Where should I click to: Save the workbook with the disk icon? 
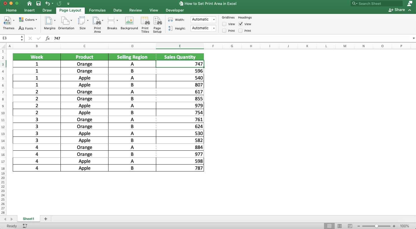(x=38, y=3)
